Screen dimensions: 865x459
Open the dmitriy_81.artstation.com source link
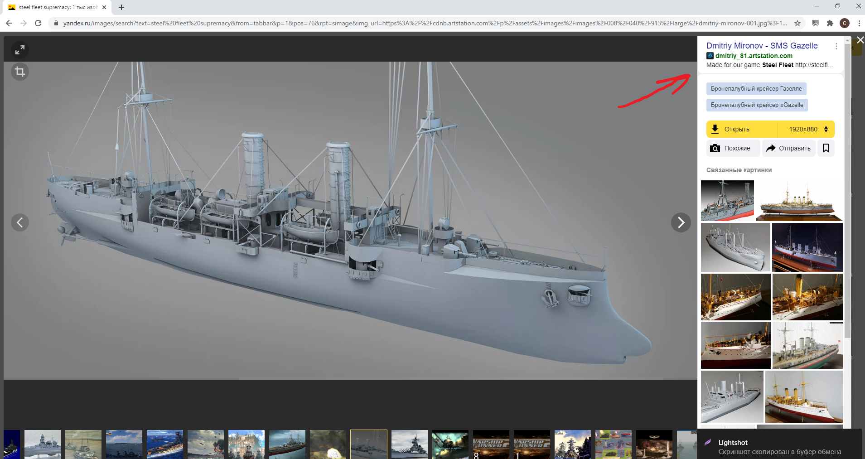click(x=754, y=56)
